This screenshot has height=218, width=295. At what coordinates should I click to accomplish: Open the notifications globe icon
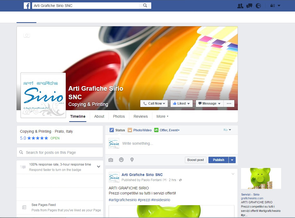coord(258,6)
